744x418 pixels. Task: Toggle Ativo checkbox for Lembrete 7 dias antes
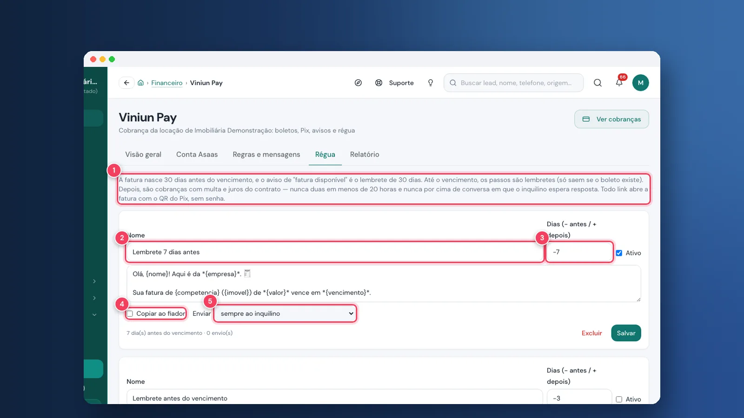point(619,253)
